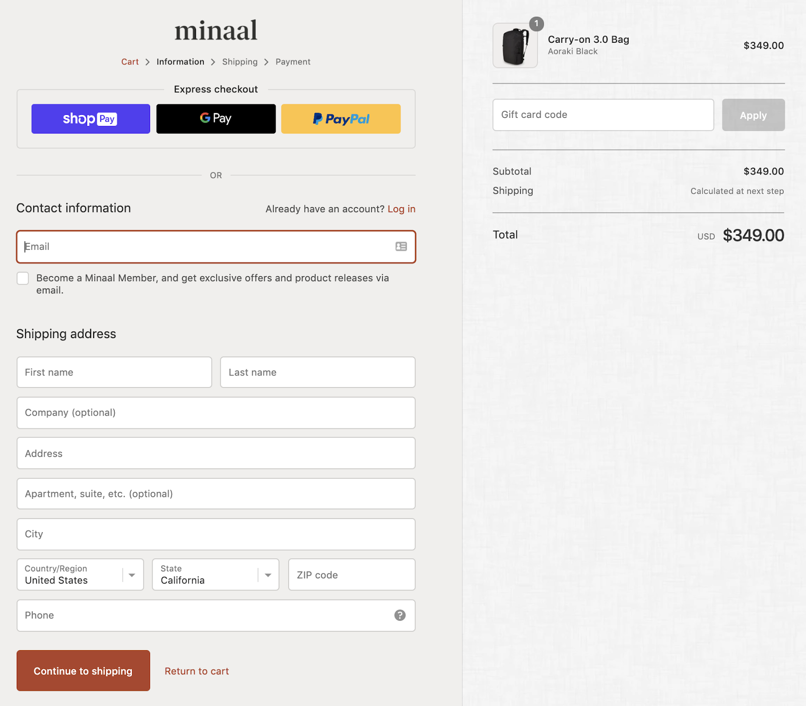
Task: Focus the Gift card code field
Action: pos(603,115)
